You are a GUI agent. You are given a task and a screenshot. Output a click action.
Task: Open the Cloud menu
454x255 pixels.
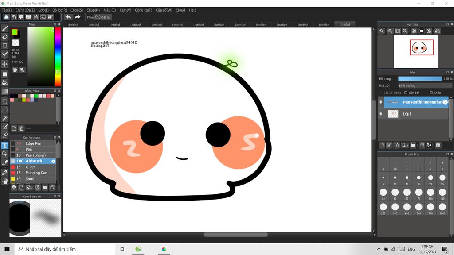click(180, 10)
